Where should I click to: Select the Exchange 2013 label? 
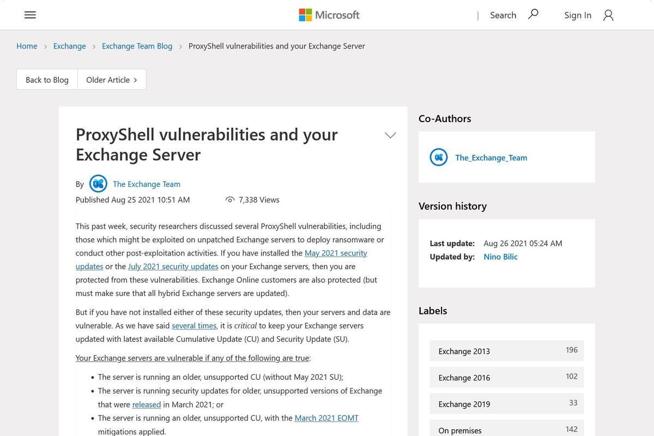pyautogui.click(x=507, y=351)
